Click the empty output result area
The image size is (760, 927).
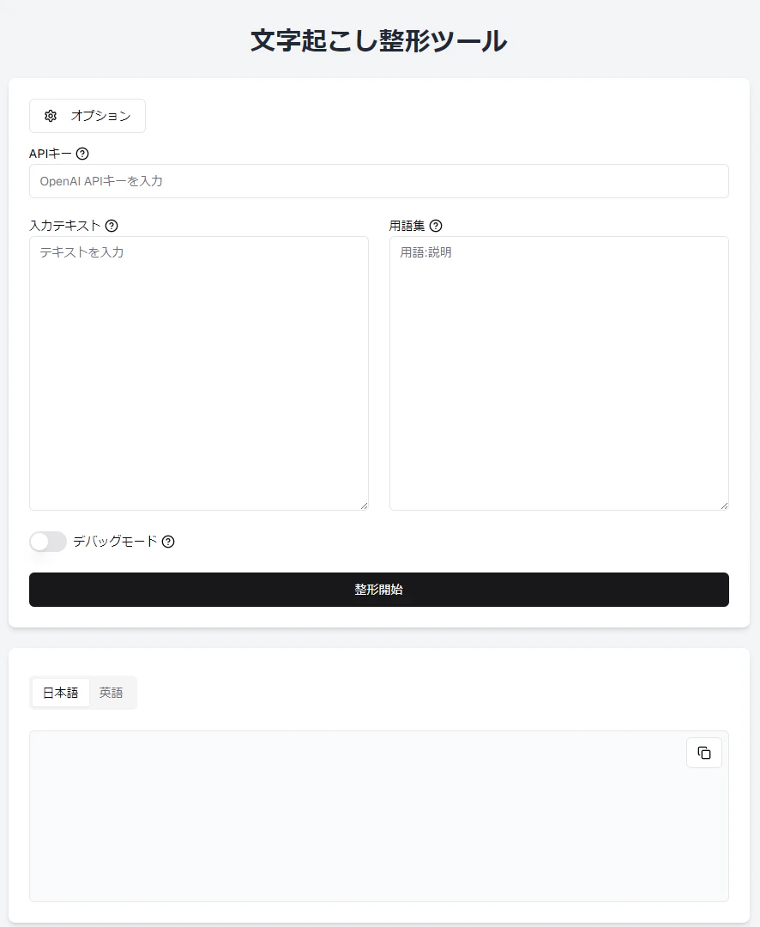point(379,816)
